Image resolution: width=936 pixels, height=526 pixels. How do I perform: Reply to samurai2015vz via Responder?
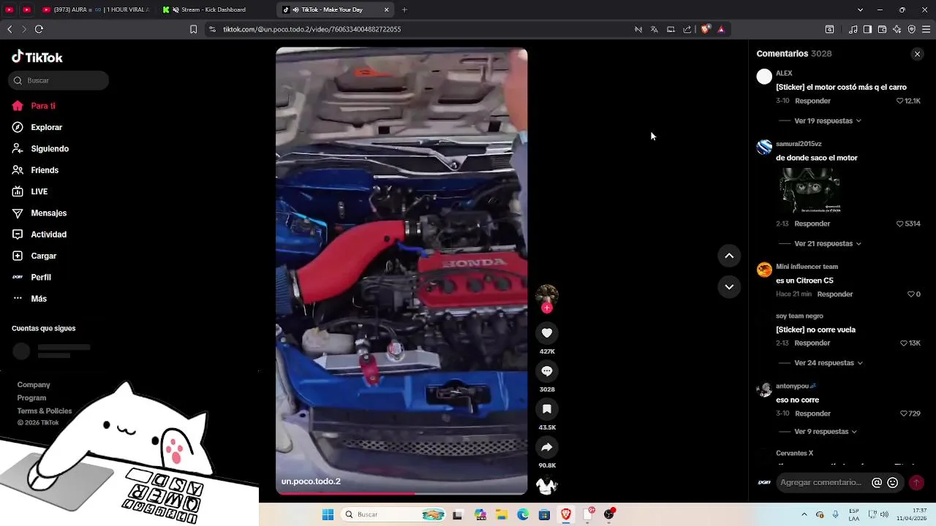click(x=812, y=224)
